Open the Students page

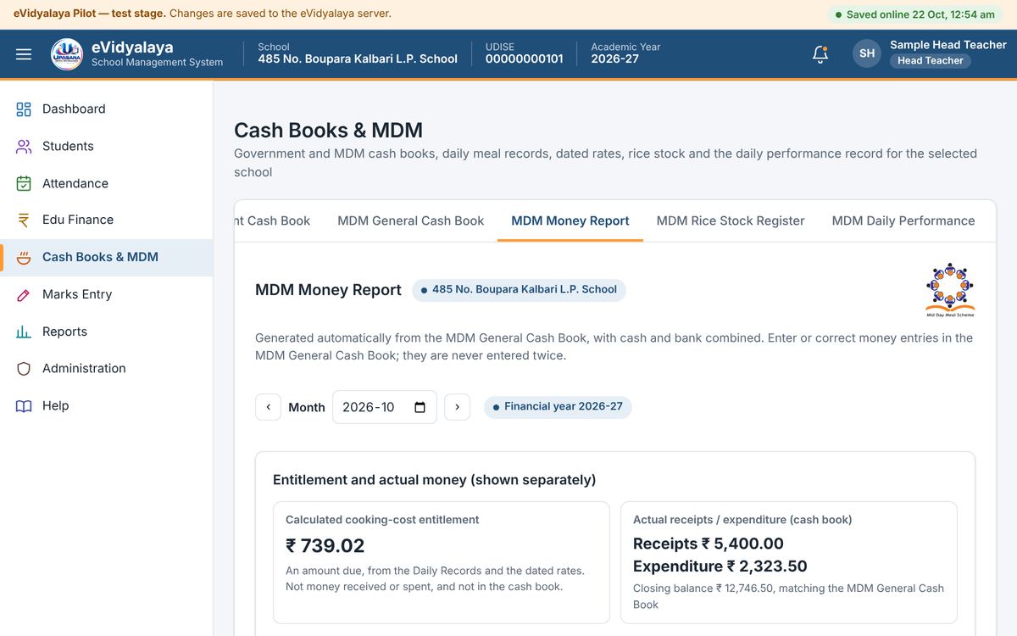coord(107,147)
